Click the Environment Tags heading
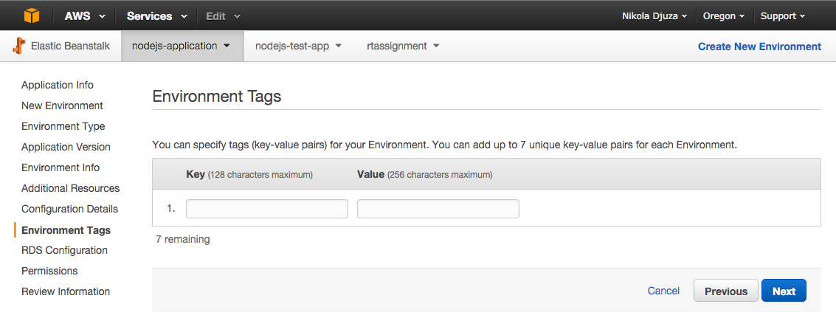Screen dimensions: 836x318 (216, 97)
